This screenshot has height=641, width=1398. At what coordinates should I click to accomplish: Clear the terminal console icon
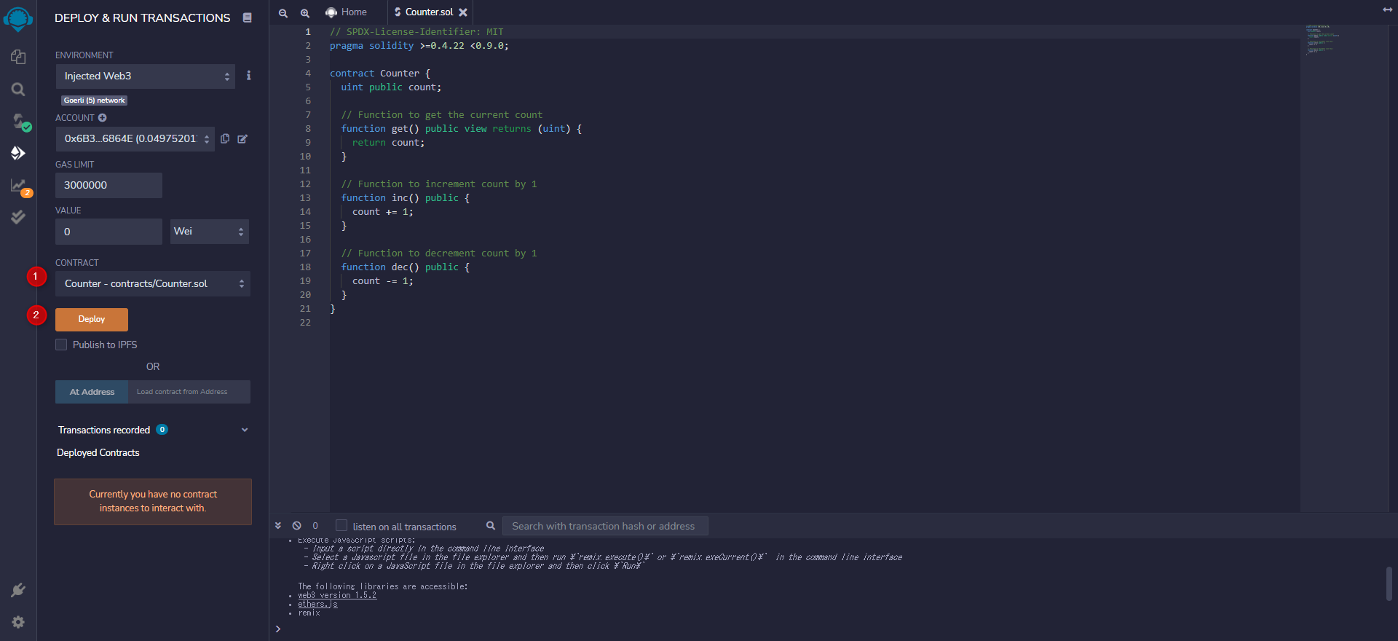pos(297,526)
